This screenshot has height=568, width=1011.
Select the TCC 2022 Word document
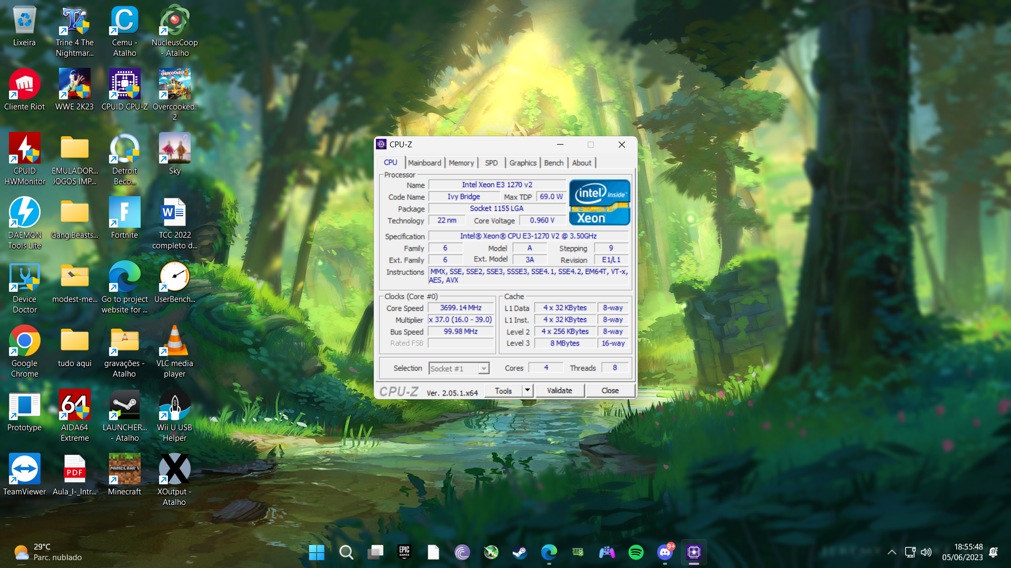175,224
